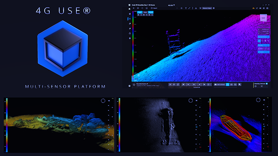278x156 pixels.
Task: Click the EAST view orientation cube
Action: coord(263,18)
